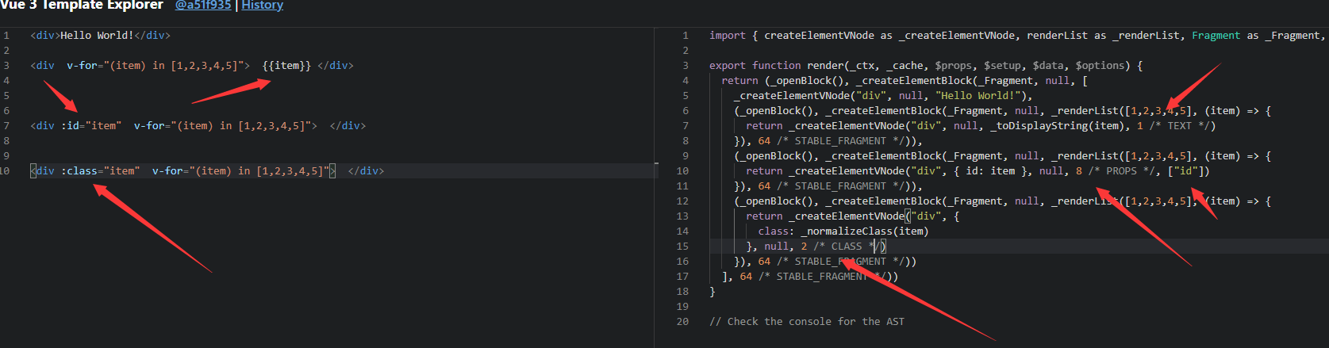1329x348 pixels.
Task: Click line number 3 in left editor
Action: [6, 66]
